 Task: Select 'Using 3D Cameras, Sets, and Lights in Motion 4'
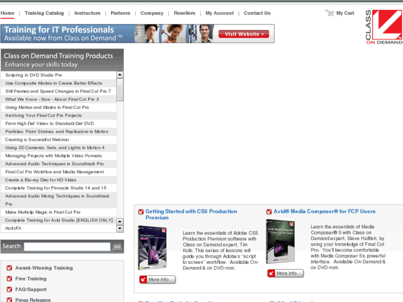pos(59,147)
